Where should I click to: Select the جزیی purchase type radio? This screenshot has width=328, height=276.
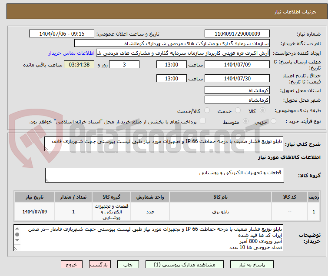273,121
